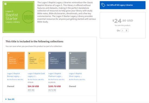Click 'Be the first to rate this' under Silver
The width and height of the screenshot is (149, 103).
coord(77,80)
